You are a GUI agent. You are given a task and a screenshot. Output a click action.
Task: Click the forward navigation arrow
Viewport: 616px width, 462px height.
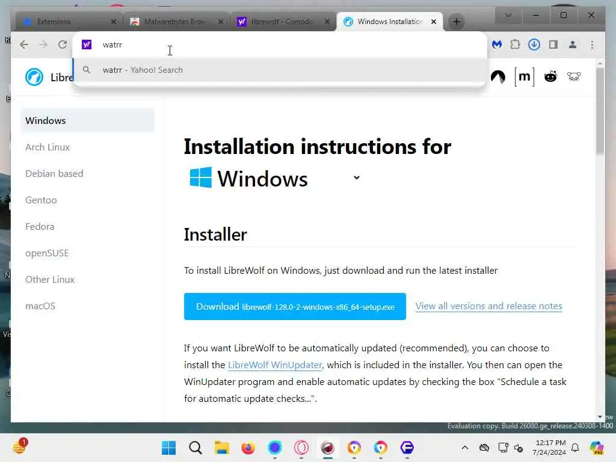pos(43,45)
